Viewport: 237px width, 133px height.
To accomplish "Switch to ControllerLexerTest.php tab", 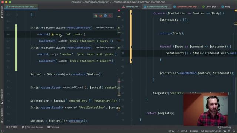I will (x=21, y=7).
